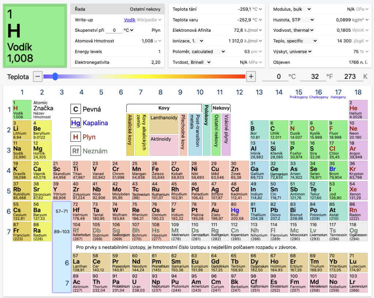Expand the Hustota, STP dropdown

coord(294,20)
